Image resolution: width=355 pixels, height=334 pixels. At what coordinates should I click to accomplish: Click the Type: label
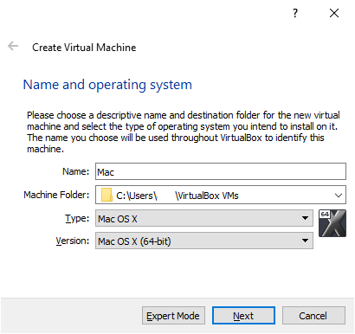77,218
